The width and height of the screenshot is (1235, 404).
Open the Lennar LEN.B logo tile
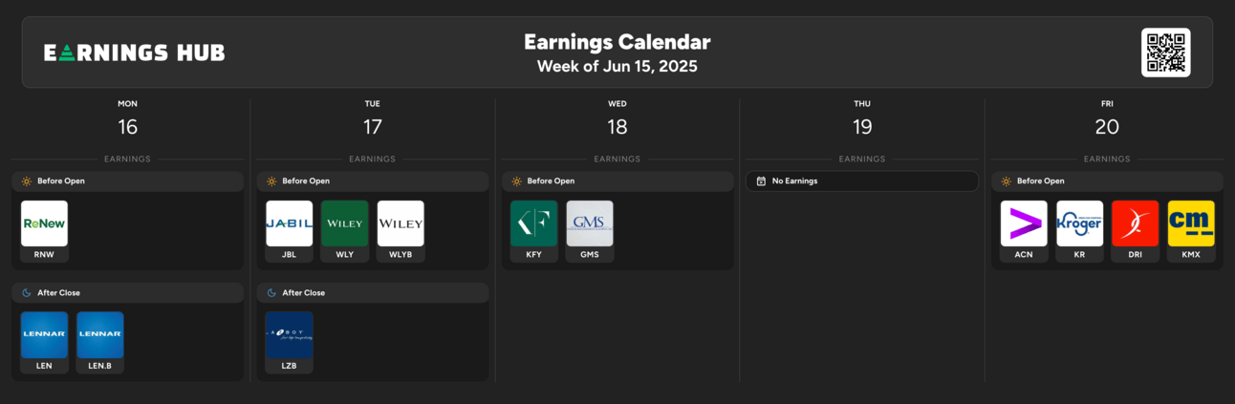click(100, 335)
